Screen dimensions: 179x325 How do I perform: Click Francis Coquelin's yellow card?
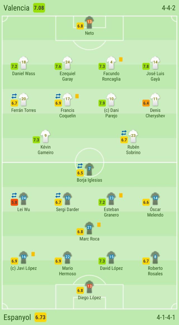77,96
